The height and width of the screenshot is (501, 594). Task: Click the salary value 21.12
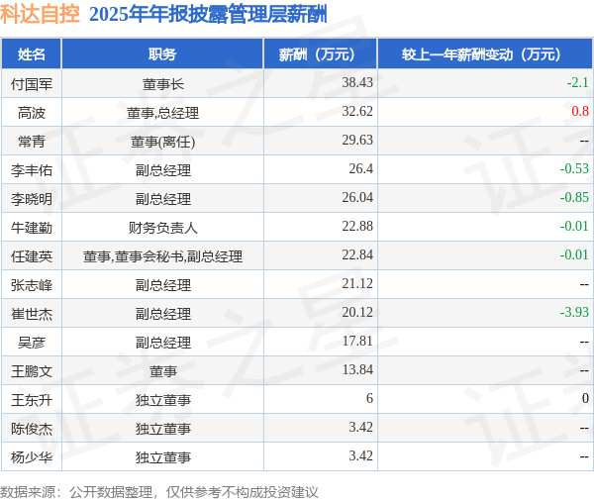357,284
